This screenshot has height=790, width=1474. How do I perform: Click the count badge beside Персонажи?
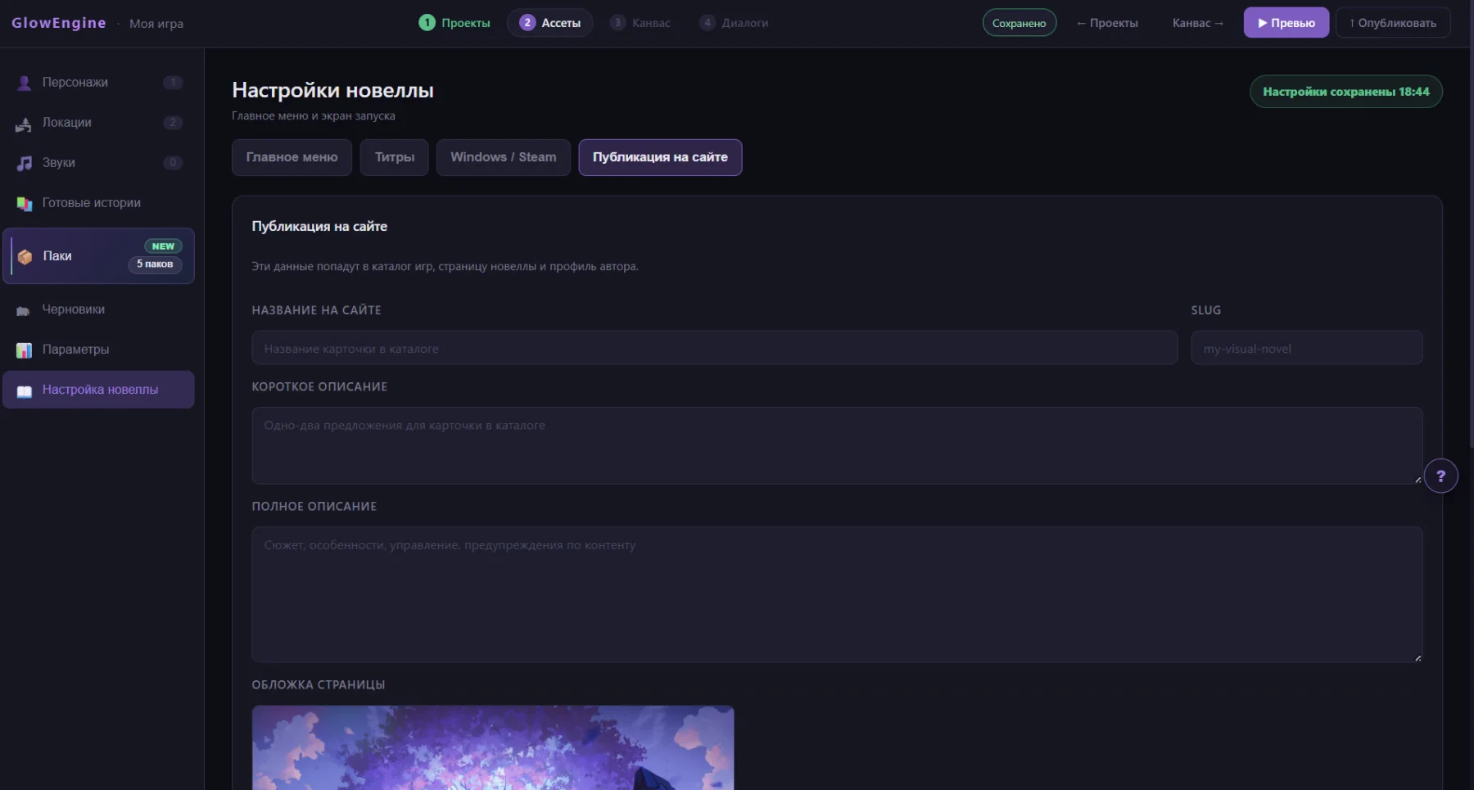click(173, 83)
